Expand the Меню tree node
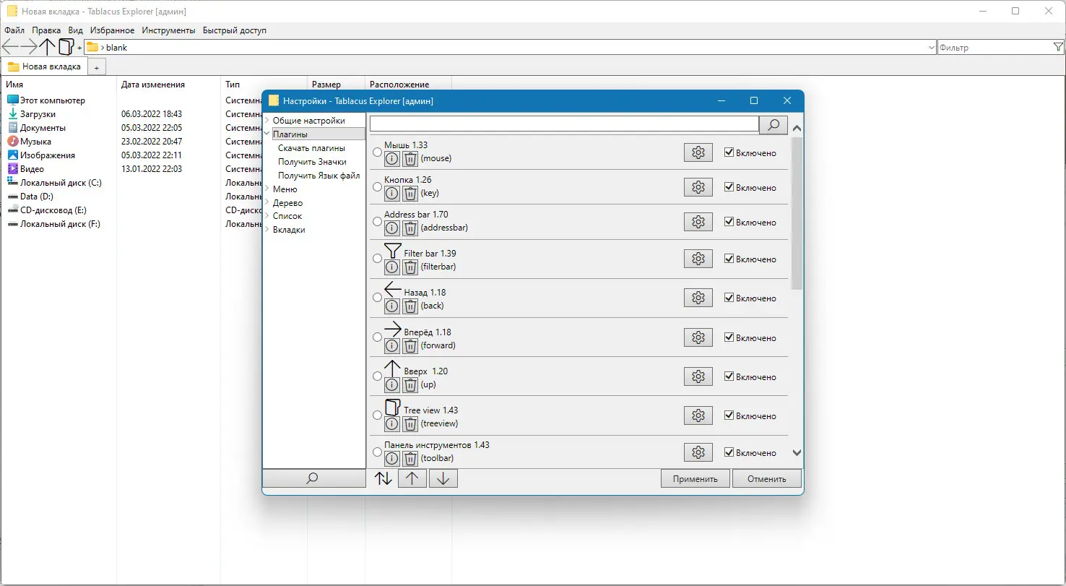Screen dimensions: 1066x586 pos(267,189)
